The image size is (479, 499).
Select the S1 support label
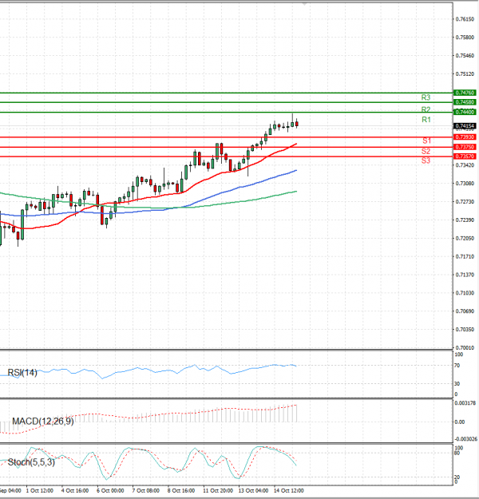(426, 141)
